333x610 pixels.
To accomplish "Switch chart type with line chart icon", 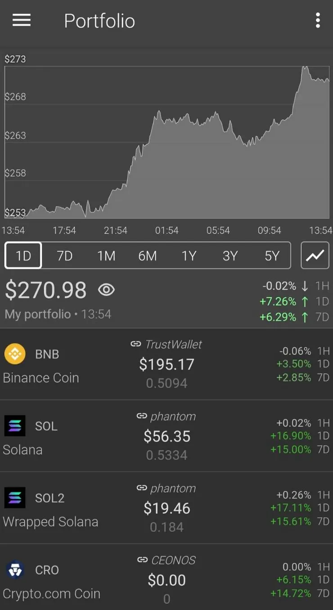I will pyautogui.click(x=315, y=256).
